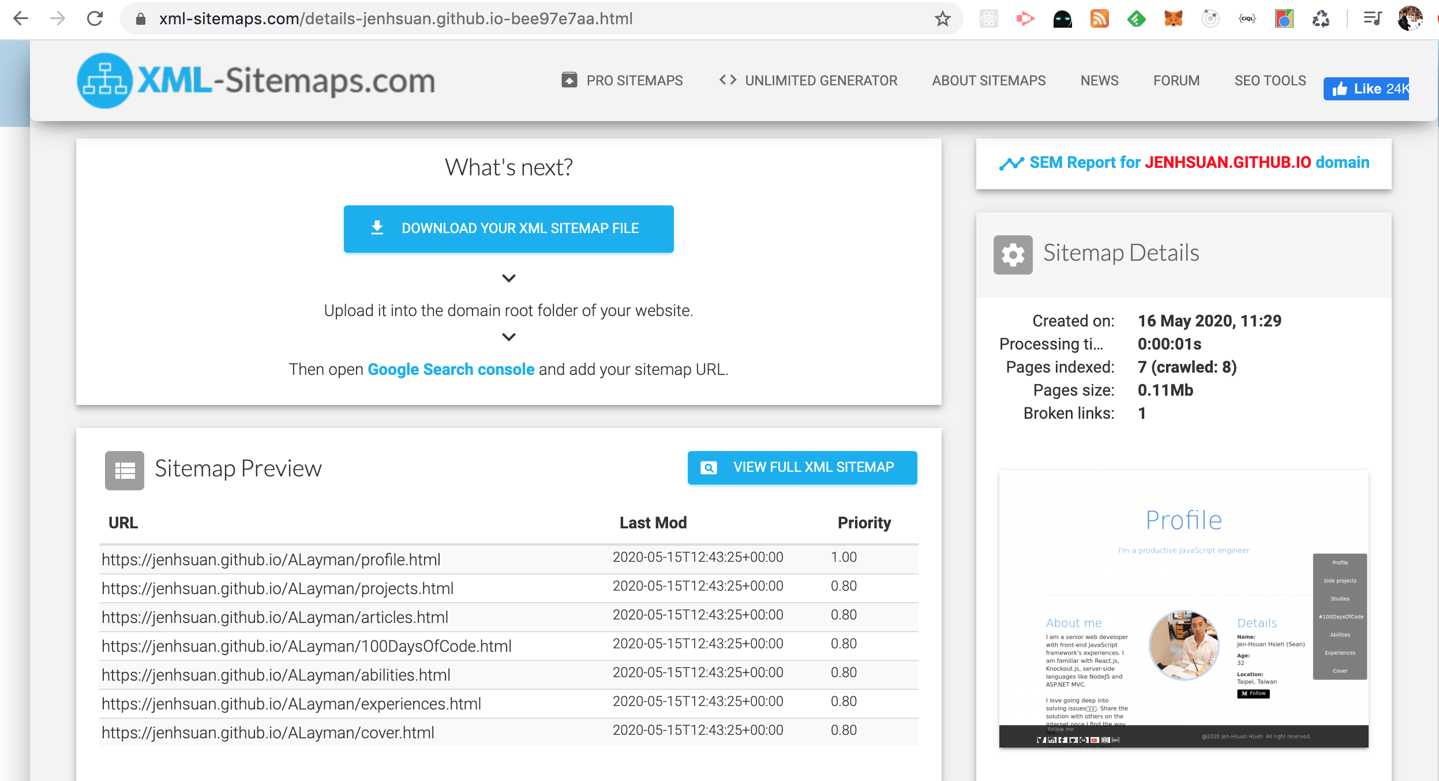Open the MetaMask fox extension
This screenshot has width=1439, height=781.
pyautogui.click(x=1173, y=19)
